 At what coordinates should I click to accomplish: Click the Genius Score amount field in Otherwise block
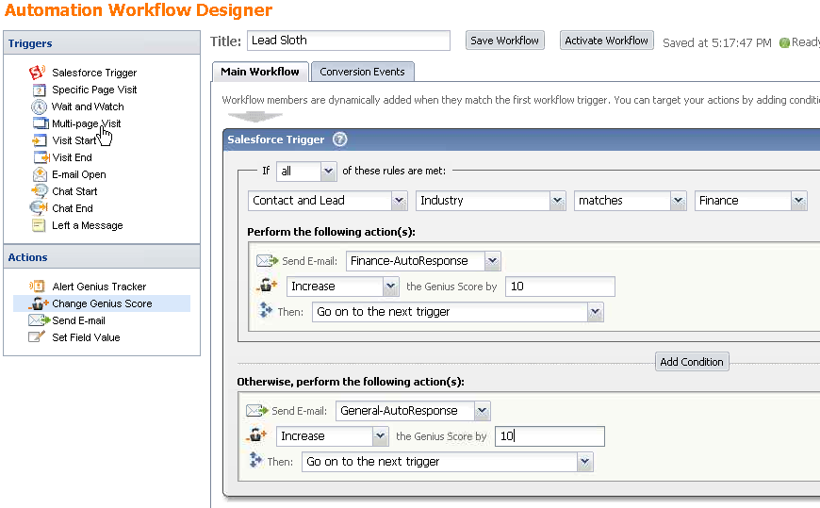(x=549, y=436)
